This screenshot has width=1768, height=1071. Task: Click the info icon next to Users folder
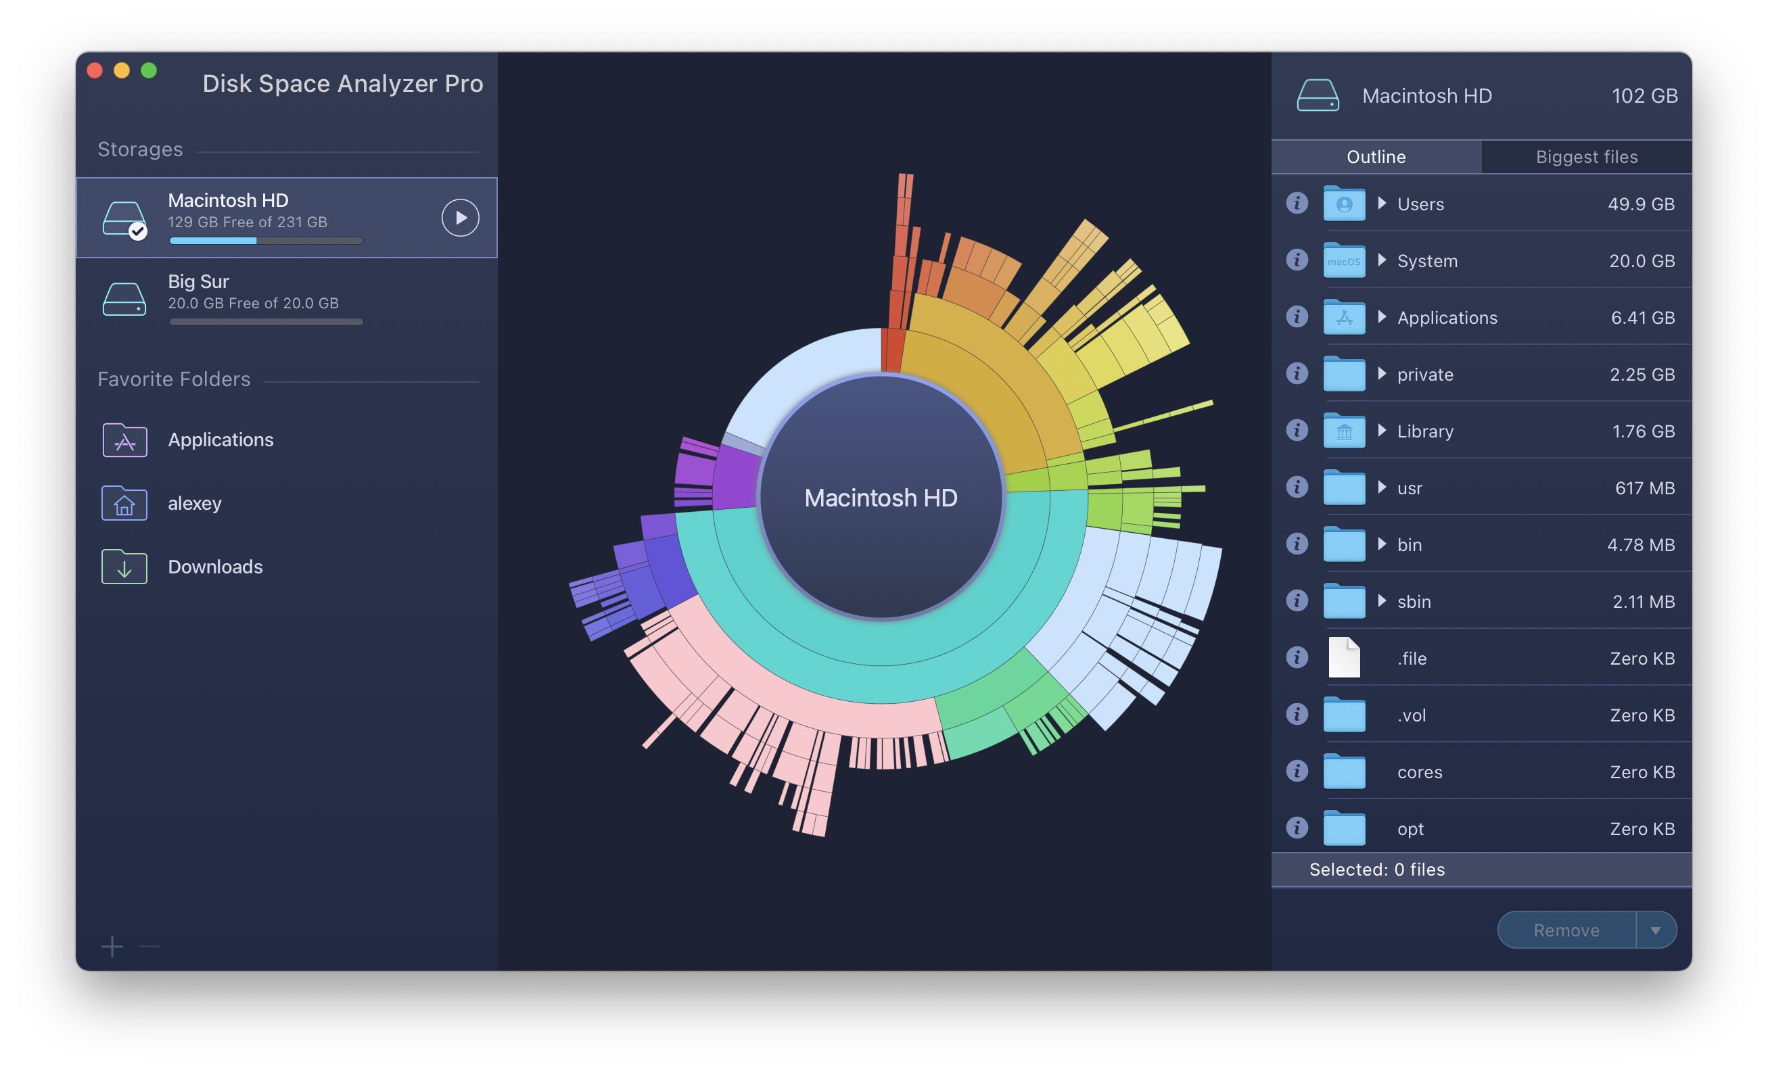pos(1297,204)
